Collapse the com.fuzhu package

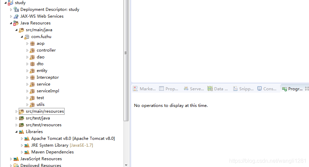(22, 37)
